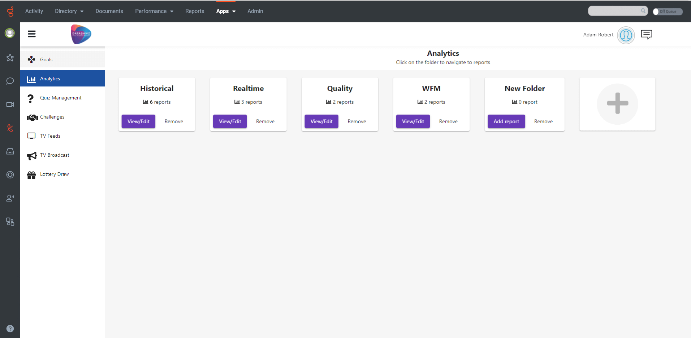Click the hamburger menu icon
The height and width of the screenshot is (338, 691).
point(32,34)
